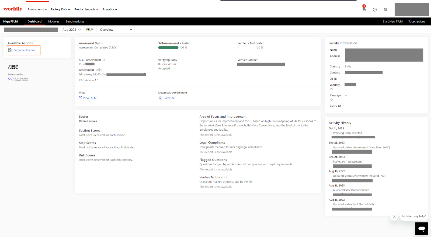The image size is (431, 237).
Task: Expand the Product Impacts menu
Action: (86, 9)
